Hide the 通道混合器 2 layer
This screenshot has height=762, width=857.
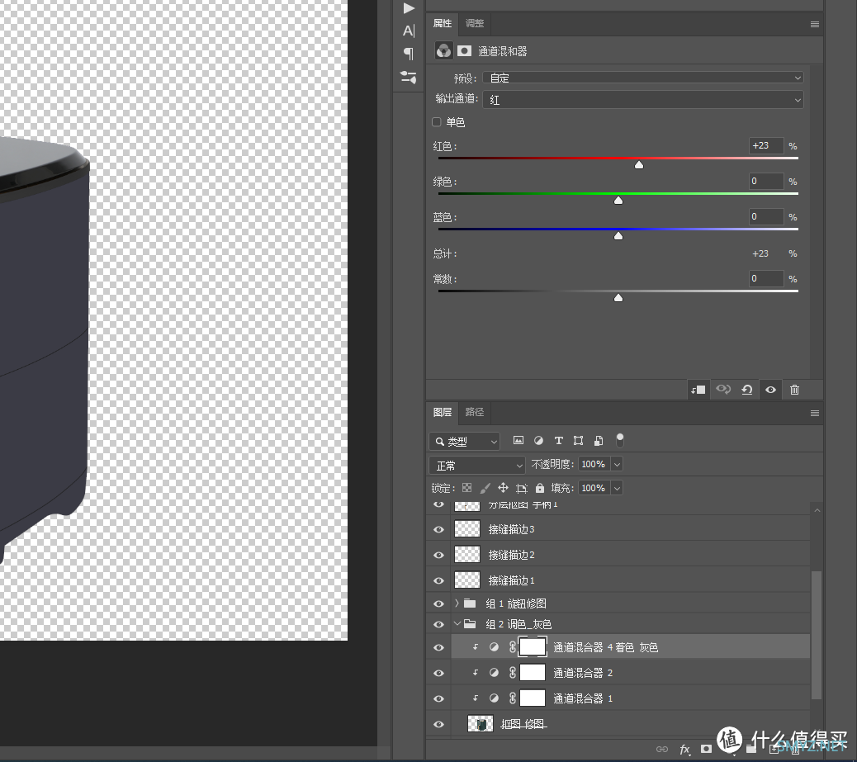[438, 673]
